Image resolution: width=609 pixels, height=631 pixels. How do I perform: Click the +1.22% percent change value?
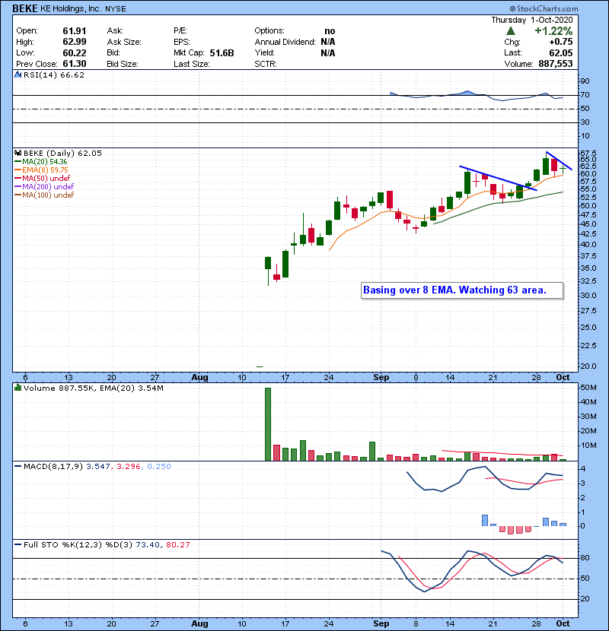coord(553,31)
